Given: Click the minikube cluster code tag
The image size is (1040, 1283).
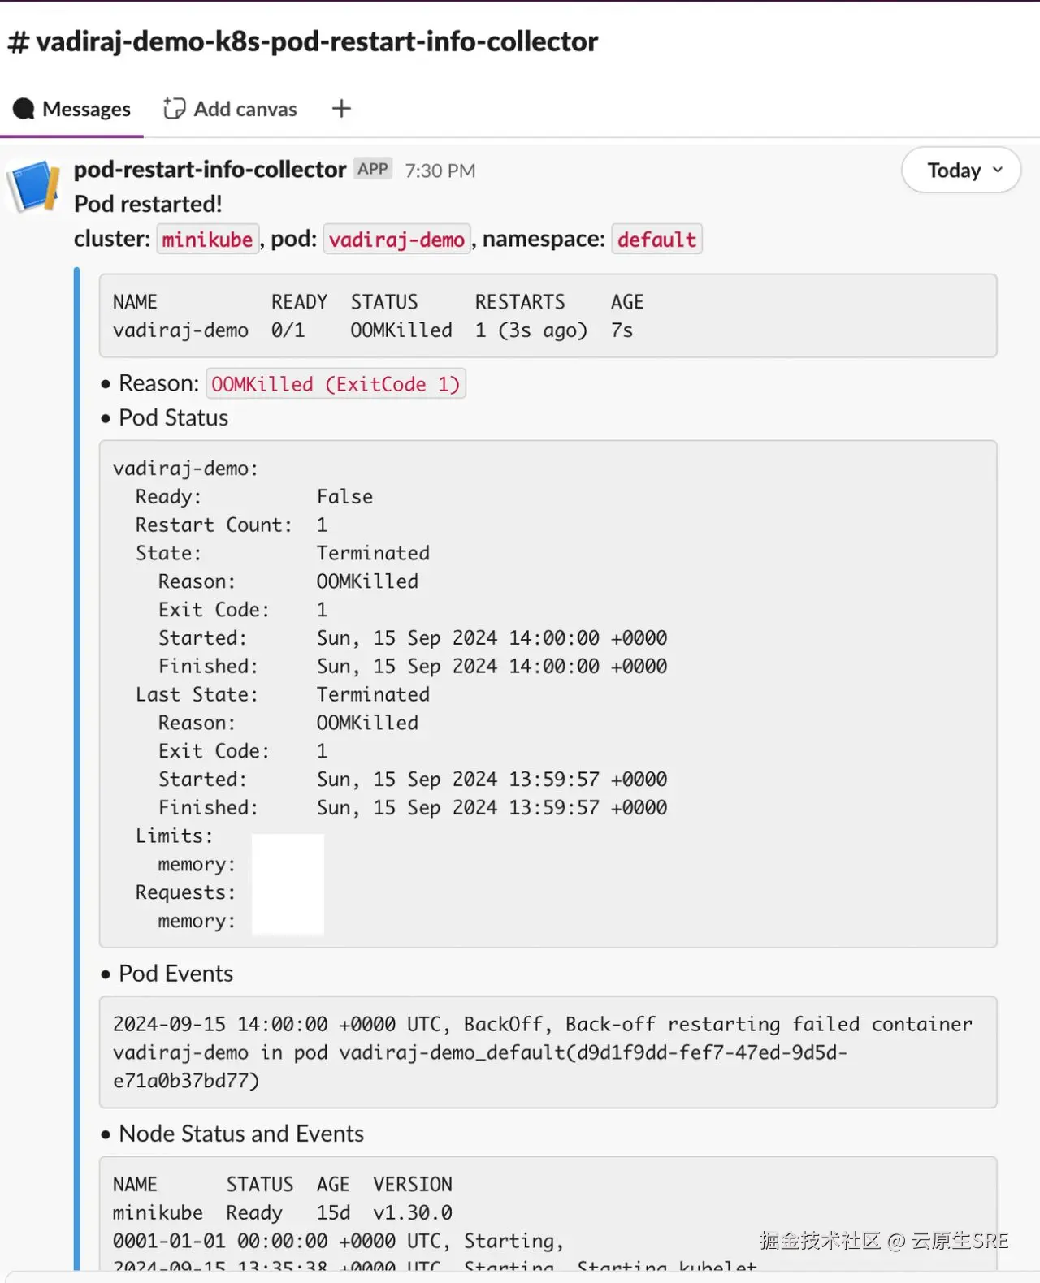Looking at the screenshot, I should (x=207, y=240).
